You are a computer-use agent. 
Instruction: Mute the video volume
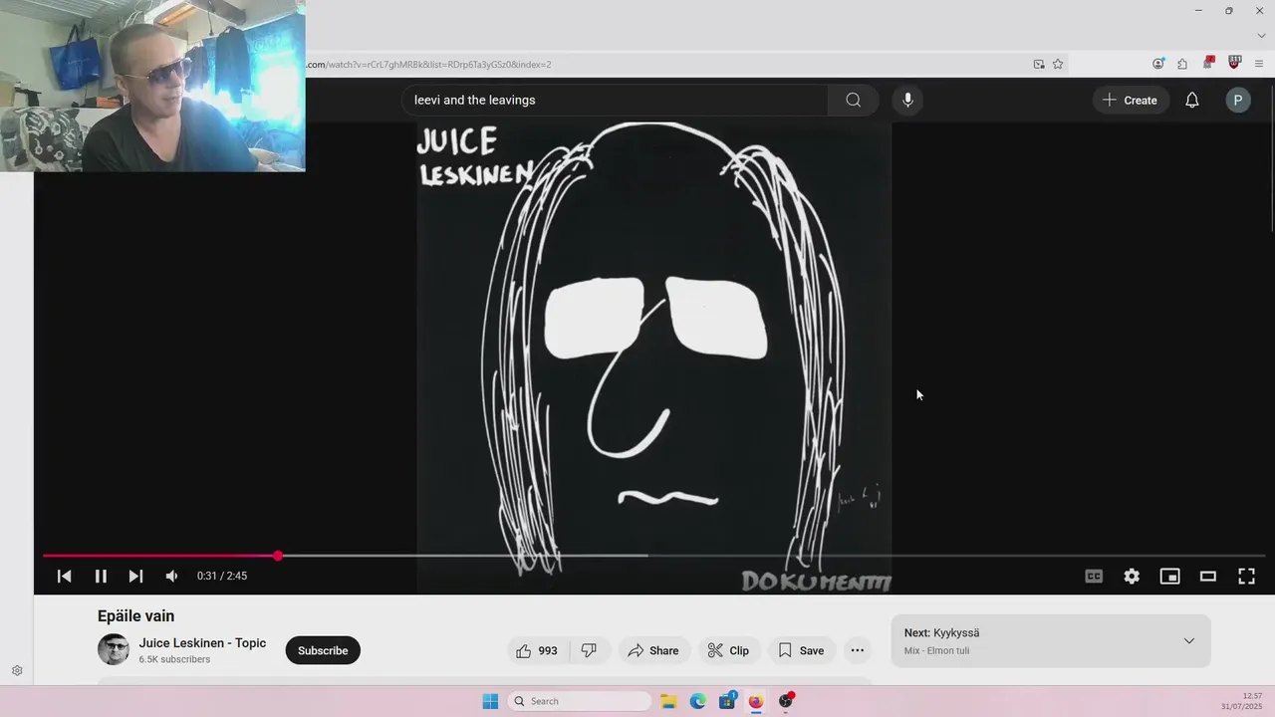tap(171, 576)
